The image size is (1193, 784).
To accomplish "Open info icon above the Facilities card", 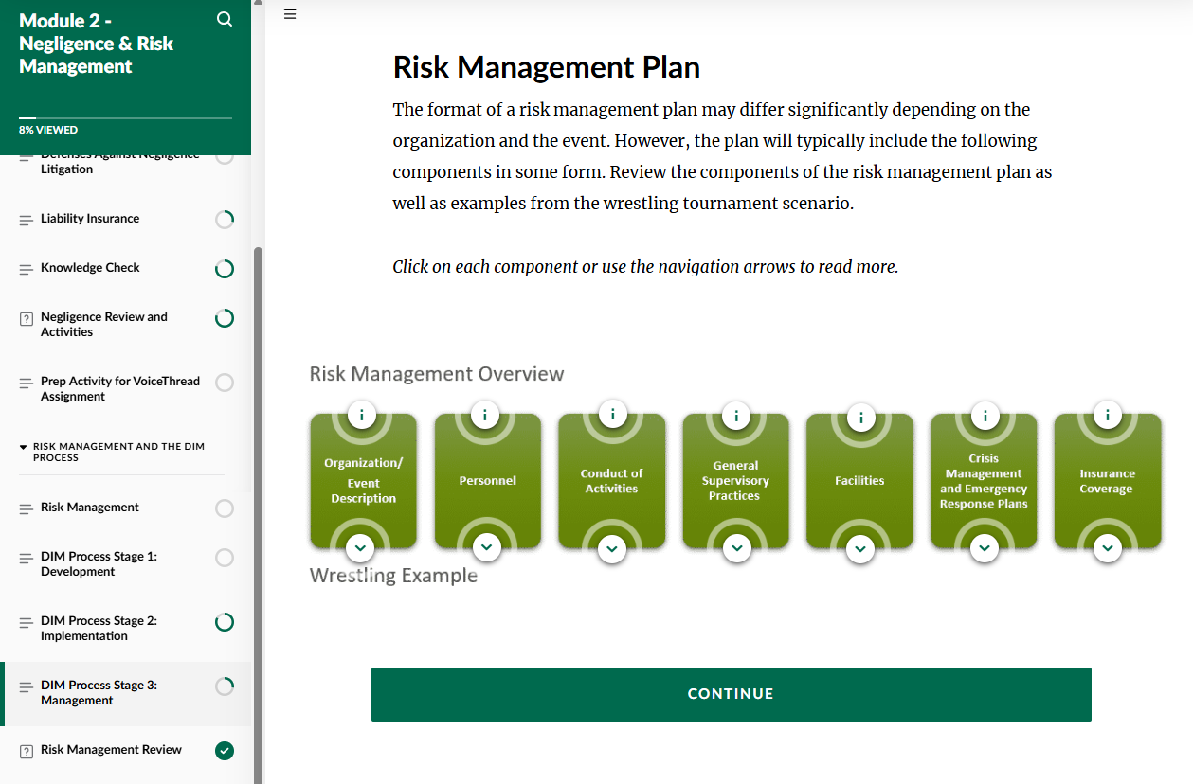I will (859, 415).
